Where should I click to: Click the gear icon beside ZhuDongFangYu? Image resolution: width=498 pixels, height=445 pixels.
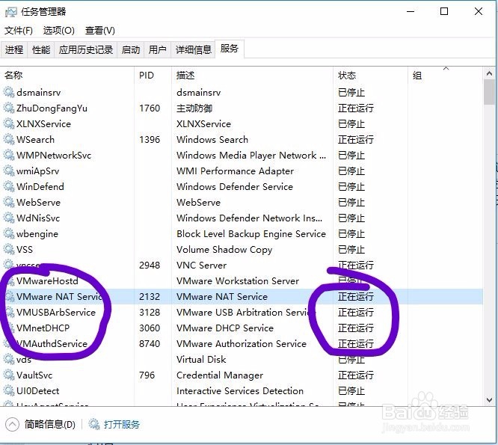pyautogui.click(x=9, y=108)
